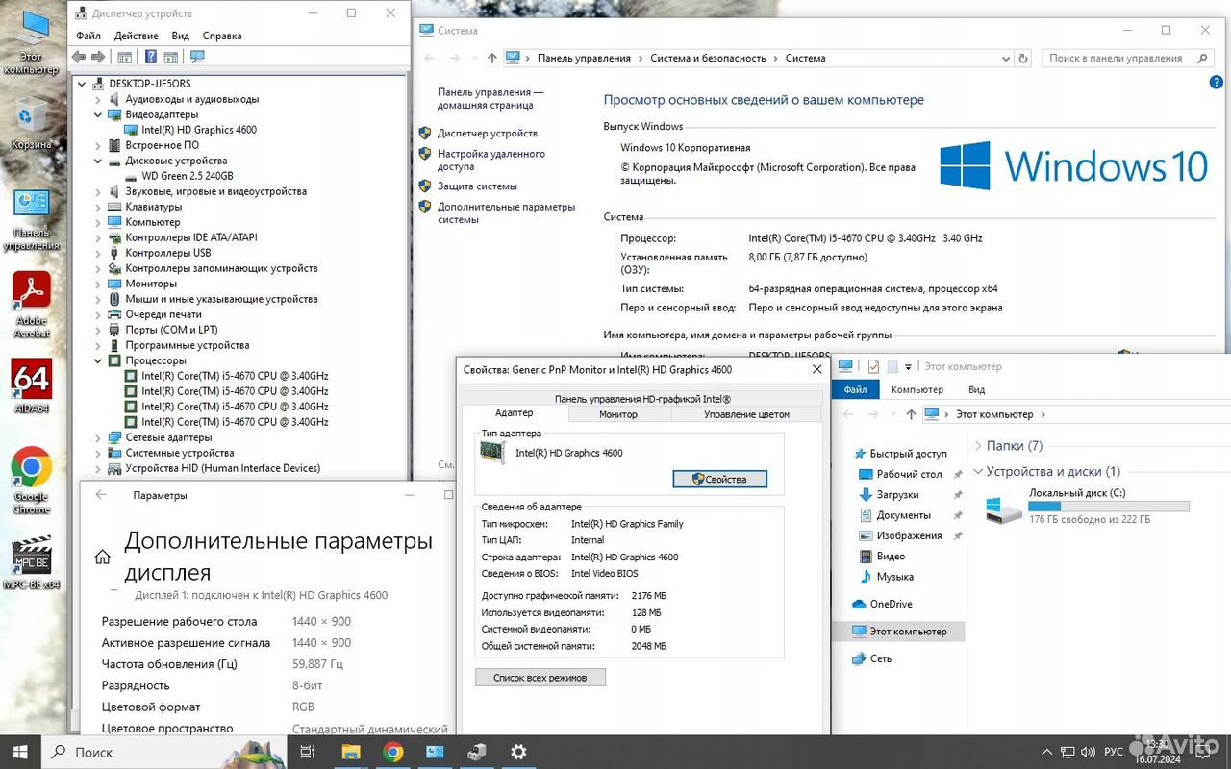1231x769 pixels.
Task: Open the Справка menu in Device Manager
Action: 222,36
